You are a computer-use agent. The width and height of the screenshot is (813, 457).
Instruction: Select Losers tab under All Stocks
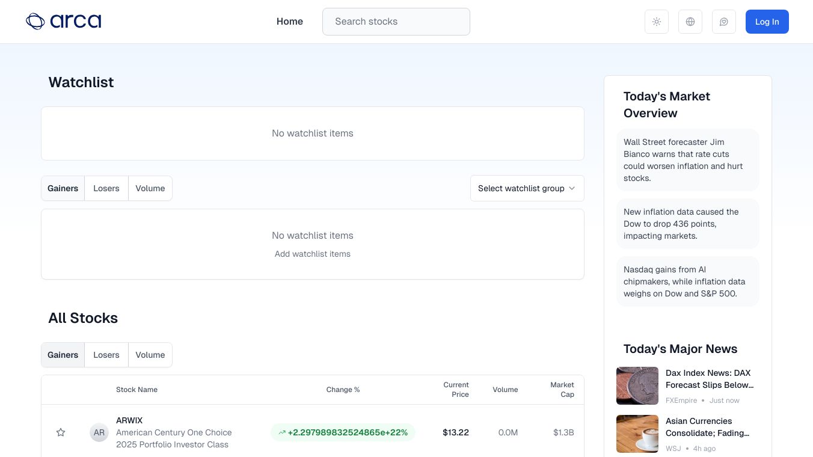[106, 355]
